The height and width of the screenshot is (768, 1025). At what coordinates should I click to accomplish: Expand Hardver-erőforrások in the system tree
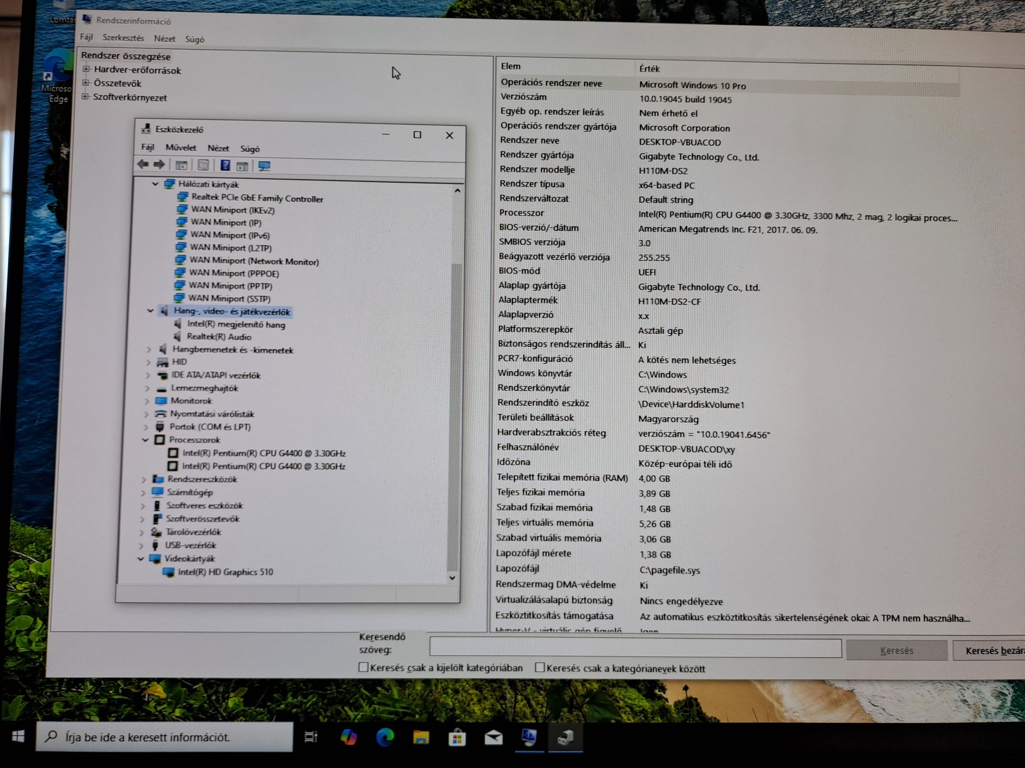pyautogui.click(x=86, y=69)
